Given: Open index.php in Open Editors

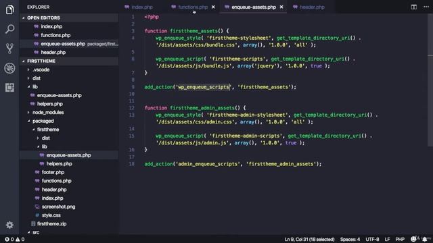Looking at the screenshot, I should click(51, 26).
